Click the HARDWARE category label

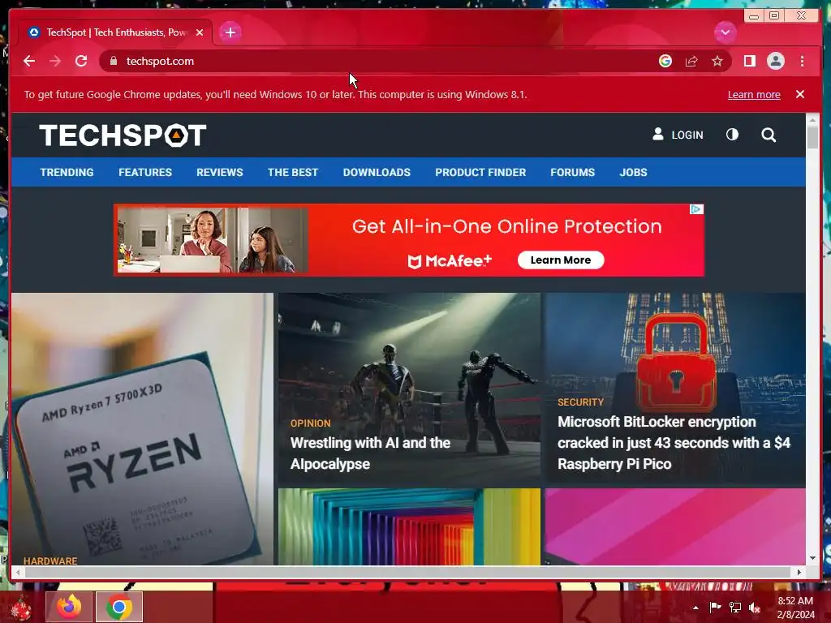50,561
